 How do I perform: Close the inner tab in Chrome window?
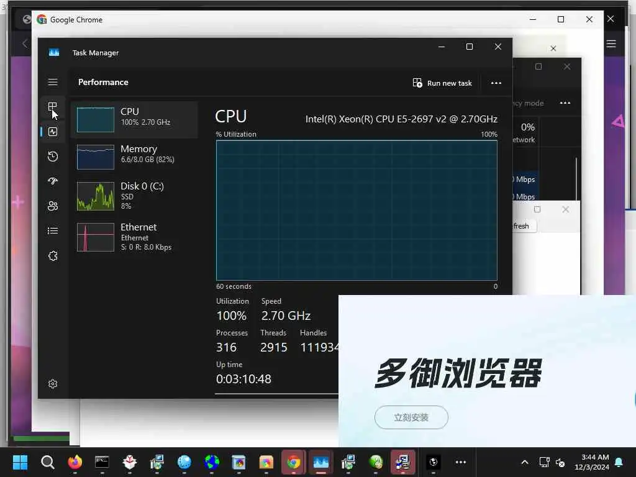tap(553, 48)
